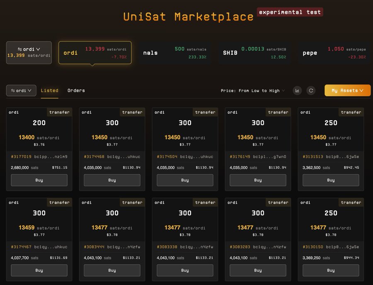Click the 200 amount on listing #3177019
Viewport: 373px width, 285px height.
pos(39,123)
